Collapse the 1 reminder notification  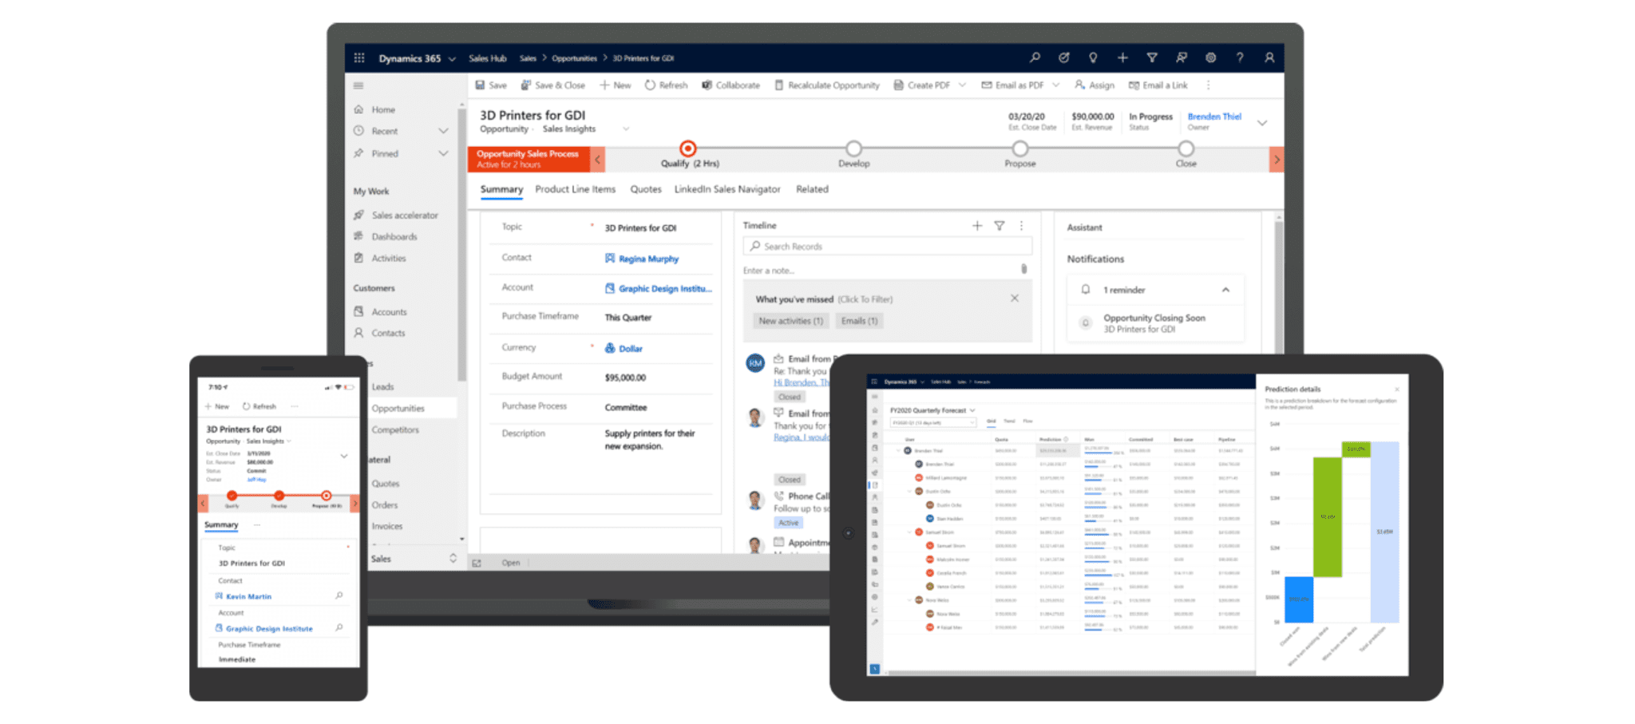click(x=1225, y=290)
